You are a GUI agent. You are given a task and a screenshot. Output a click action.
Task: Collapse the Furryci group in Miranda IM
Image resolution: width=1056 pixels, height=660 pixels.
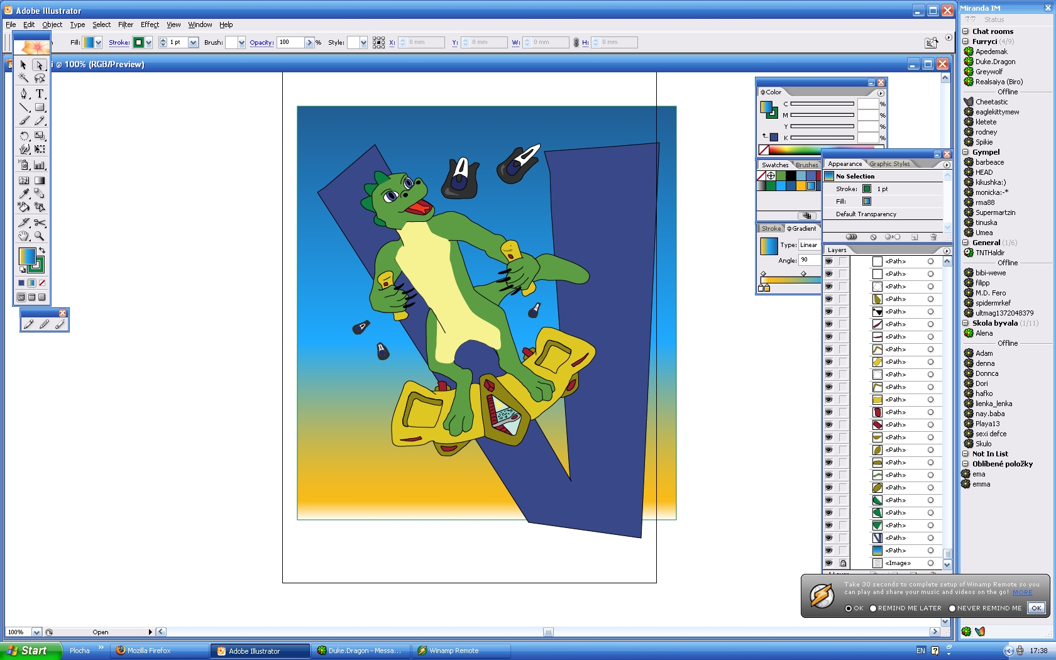pyautogui.click(x=966, y=41)
